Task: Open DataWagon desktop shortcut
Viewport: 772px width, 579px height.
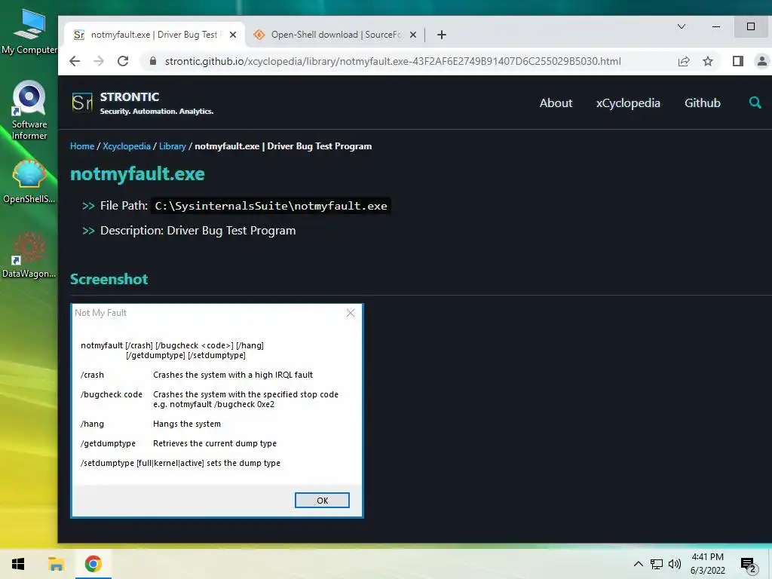Action: click(29, 255)
